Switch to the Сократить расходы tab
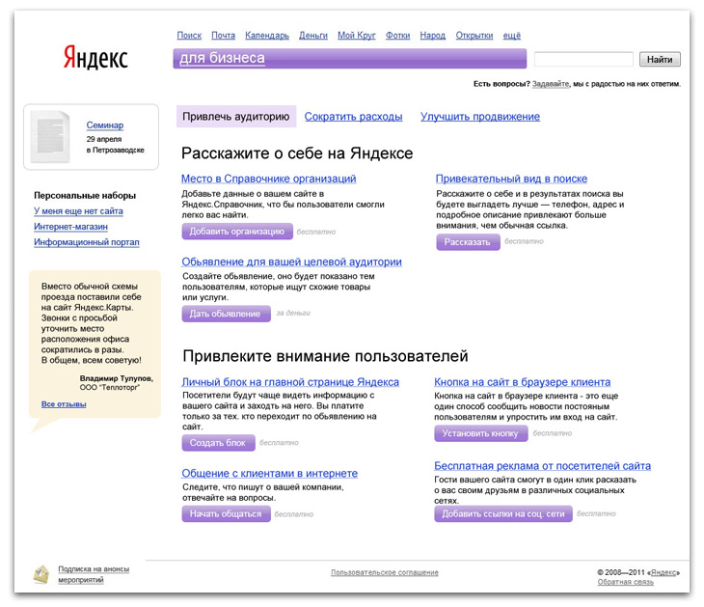704x607 pixels. 353,117
